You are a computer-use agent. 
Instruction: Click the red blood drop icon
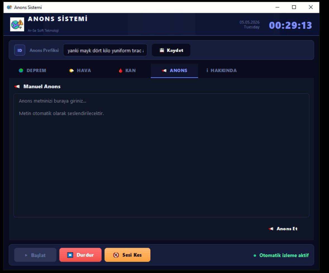click(120, 70)
